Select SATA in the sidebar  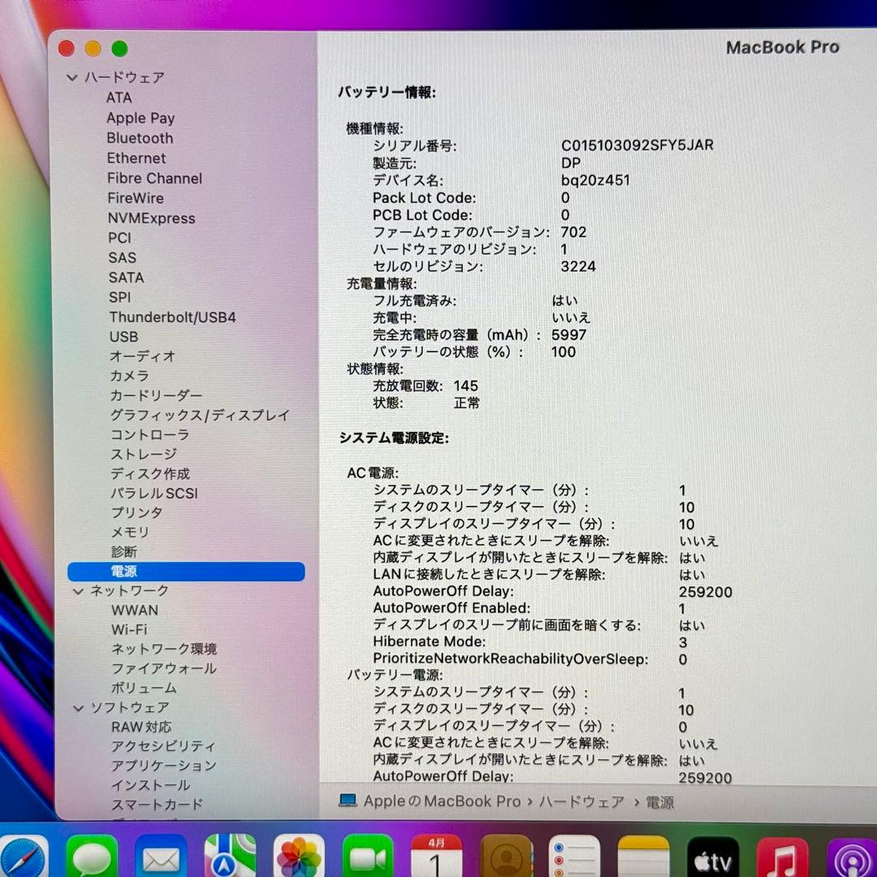tap(127, 278)
